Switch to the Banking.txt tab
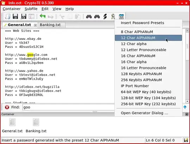Screen dimensions: 190x144 [50, 25]
